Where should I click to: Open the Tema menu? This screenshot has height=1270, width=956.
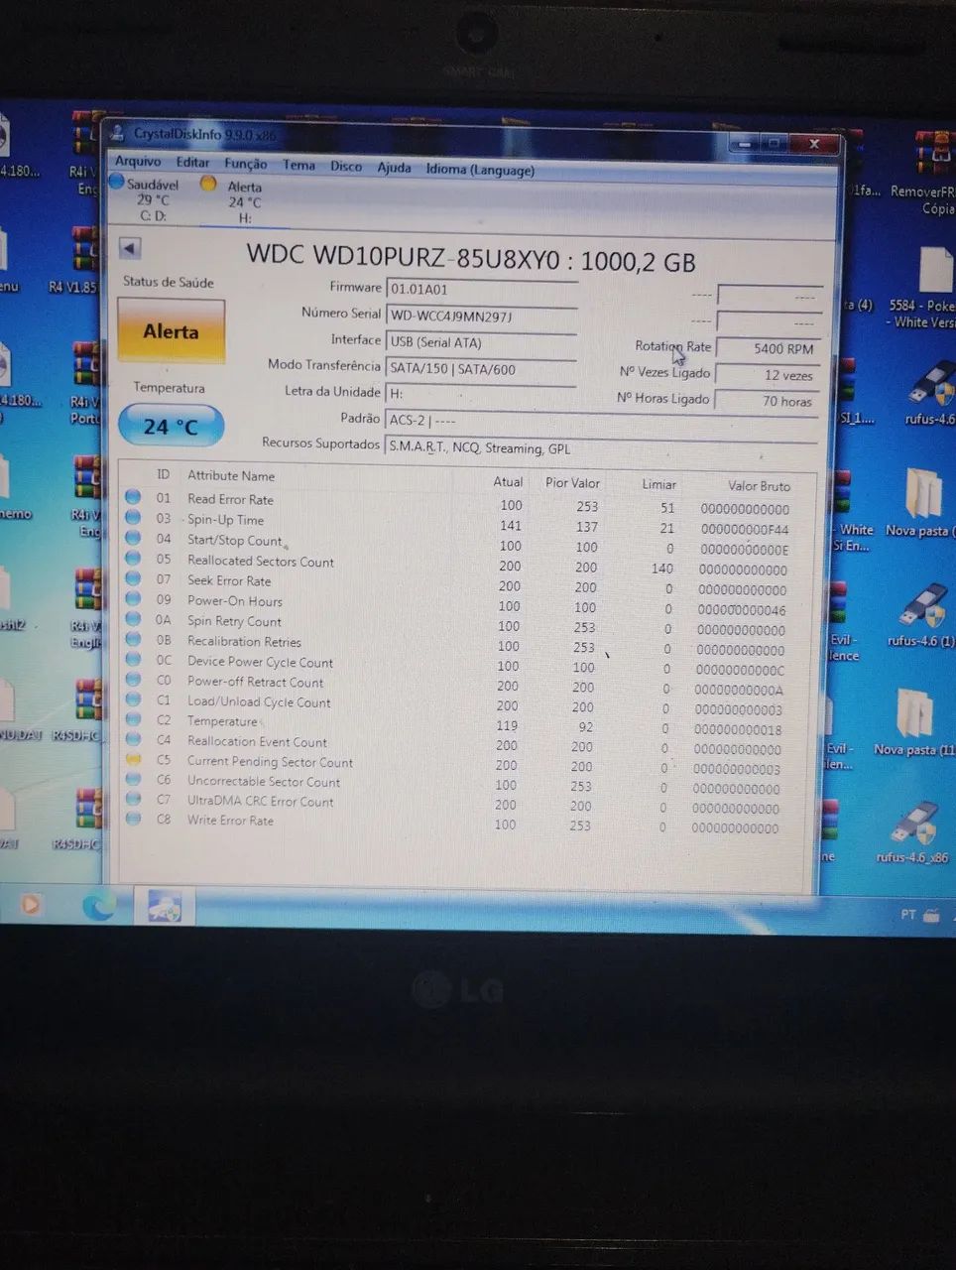click(299, 165)
